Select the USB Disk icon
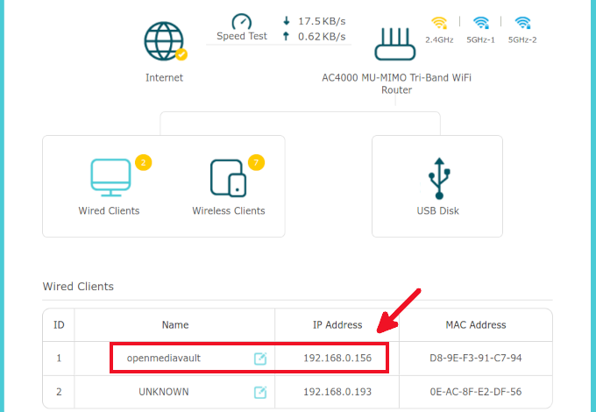The width and height of the screenshot is (596, 412). point(437,177)
